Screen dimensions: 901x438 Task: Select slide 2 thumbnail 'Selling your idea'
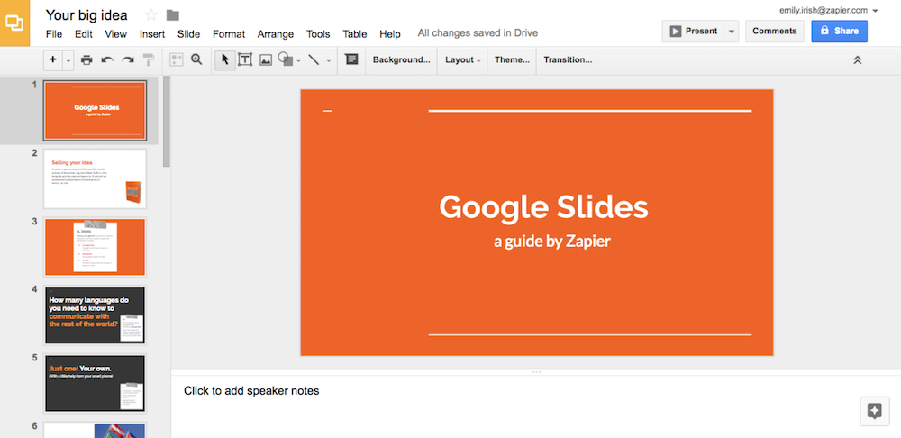click(x=95, y=178)
